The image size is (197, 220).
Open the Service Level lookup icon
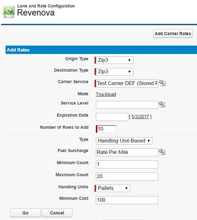162,105
